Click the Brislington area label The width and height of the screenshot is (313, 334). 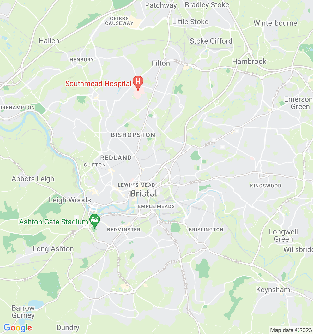point(206,230)
